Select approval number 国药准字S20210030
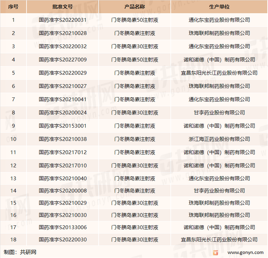The height and width of the screenshot is (258, 268). tap(63, 215)
